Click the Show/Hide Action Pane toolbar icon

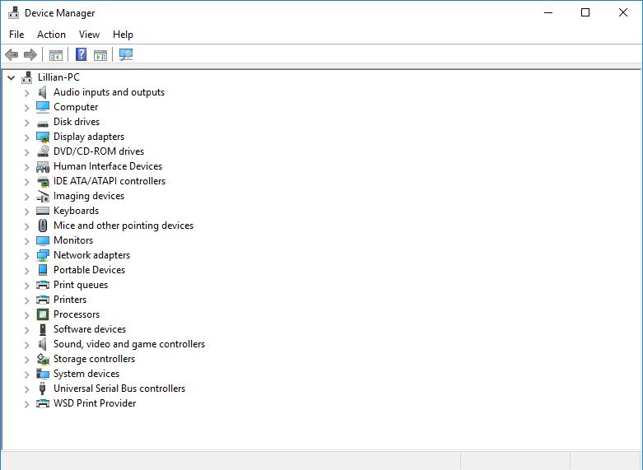tap(100, 55)
